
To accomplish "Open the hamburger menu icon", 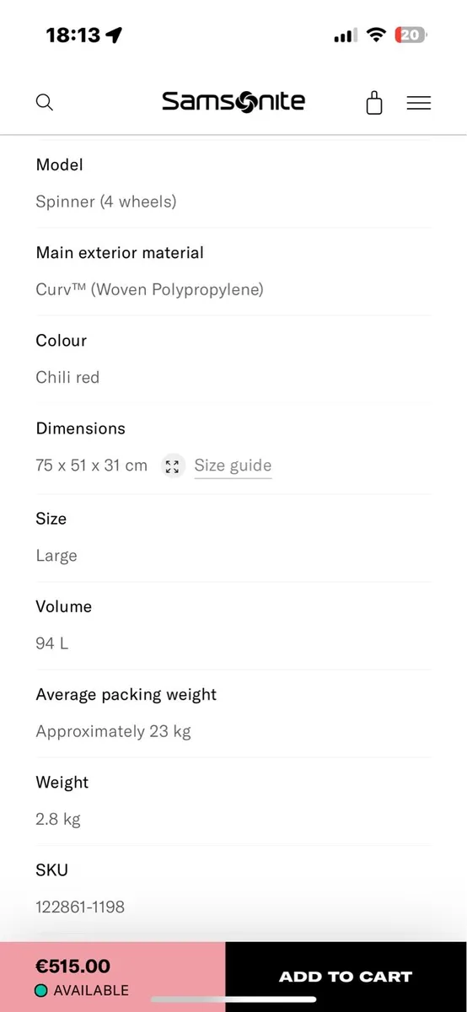I will [x=419, y=103].
